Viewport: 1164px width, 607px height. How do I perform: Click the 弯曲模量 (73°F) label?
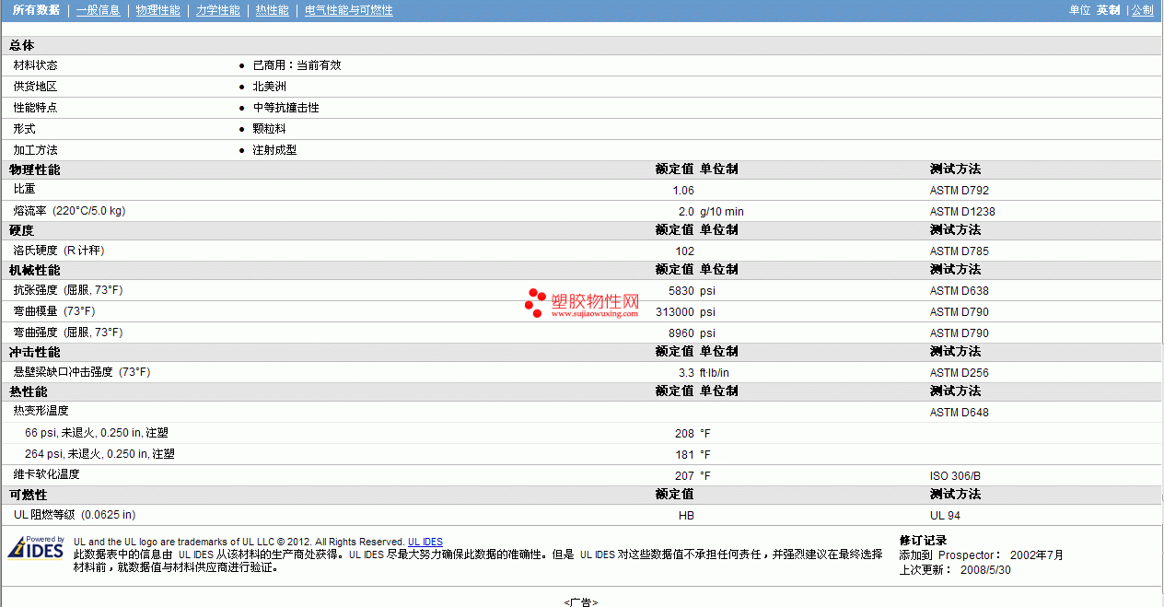pos(53,311)
